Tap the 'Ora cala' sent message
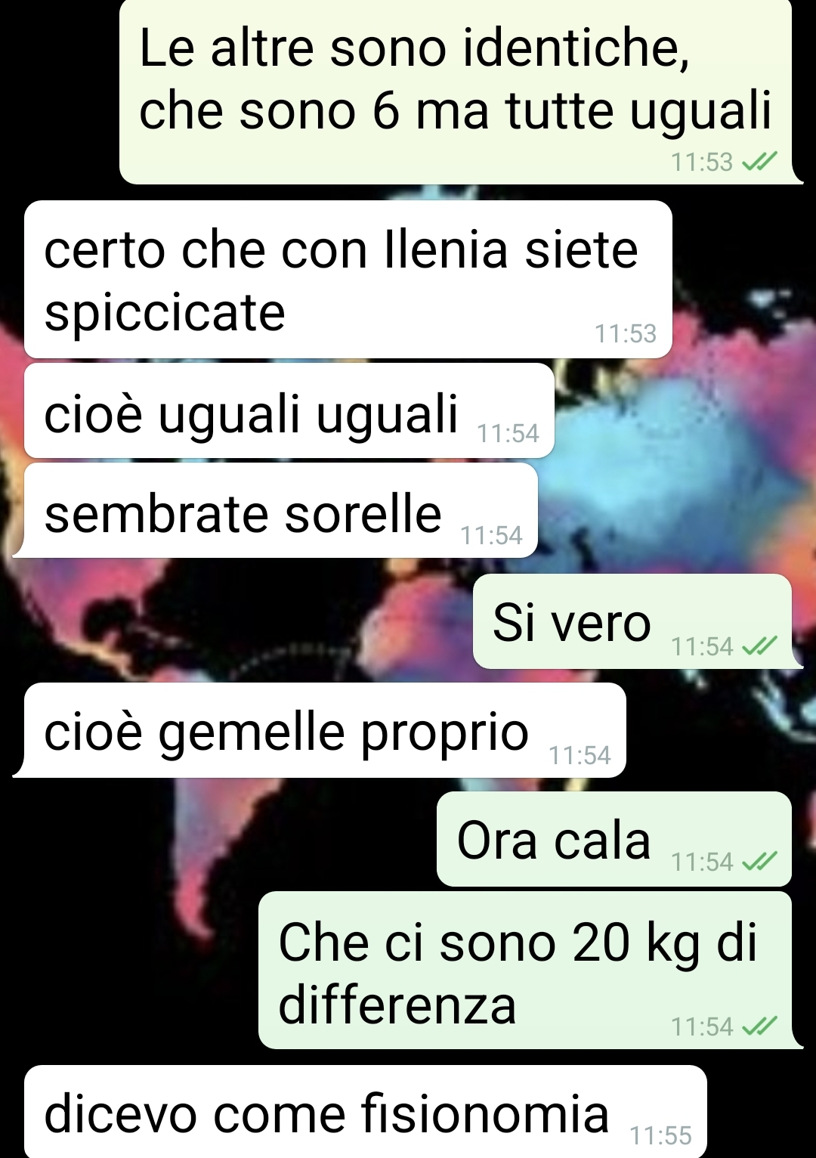816x1158 pixels. (614, 839)
